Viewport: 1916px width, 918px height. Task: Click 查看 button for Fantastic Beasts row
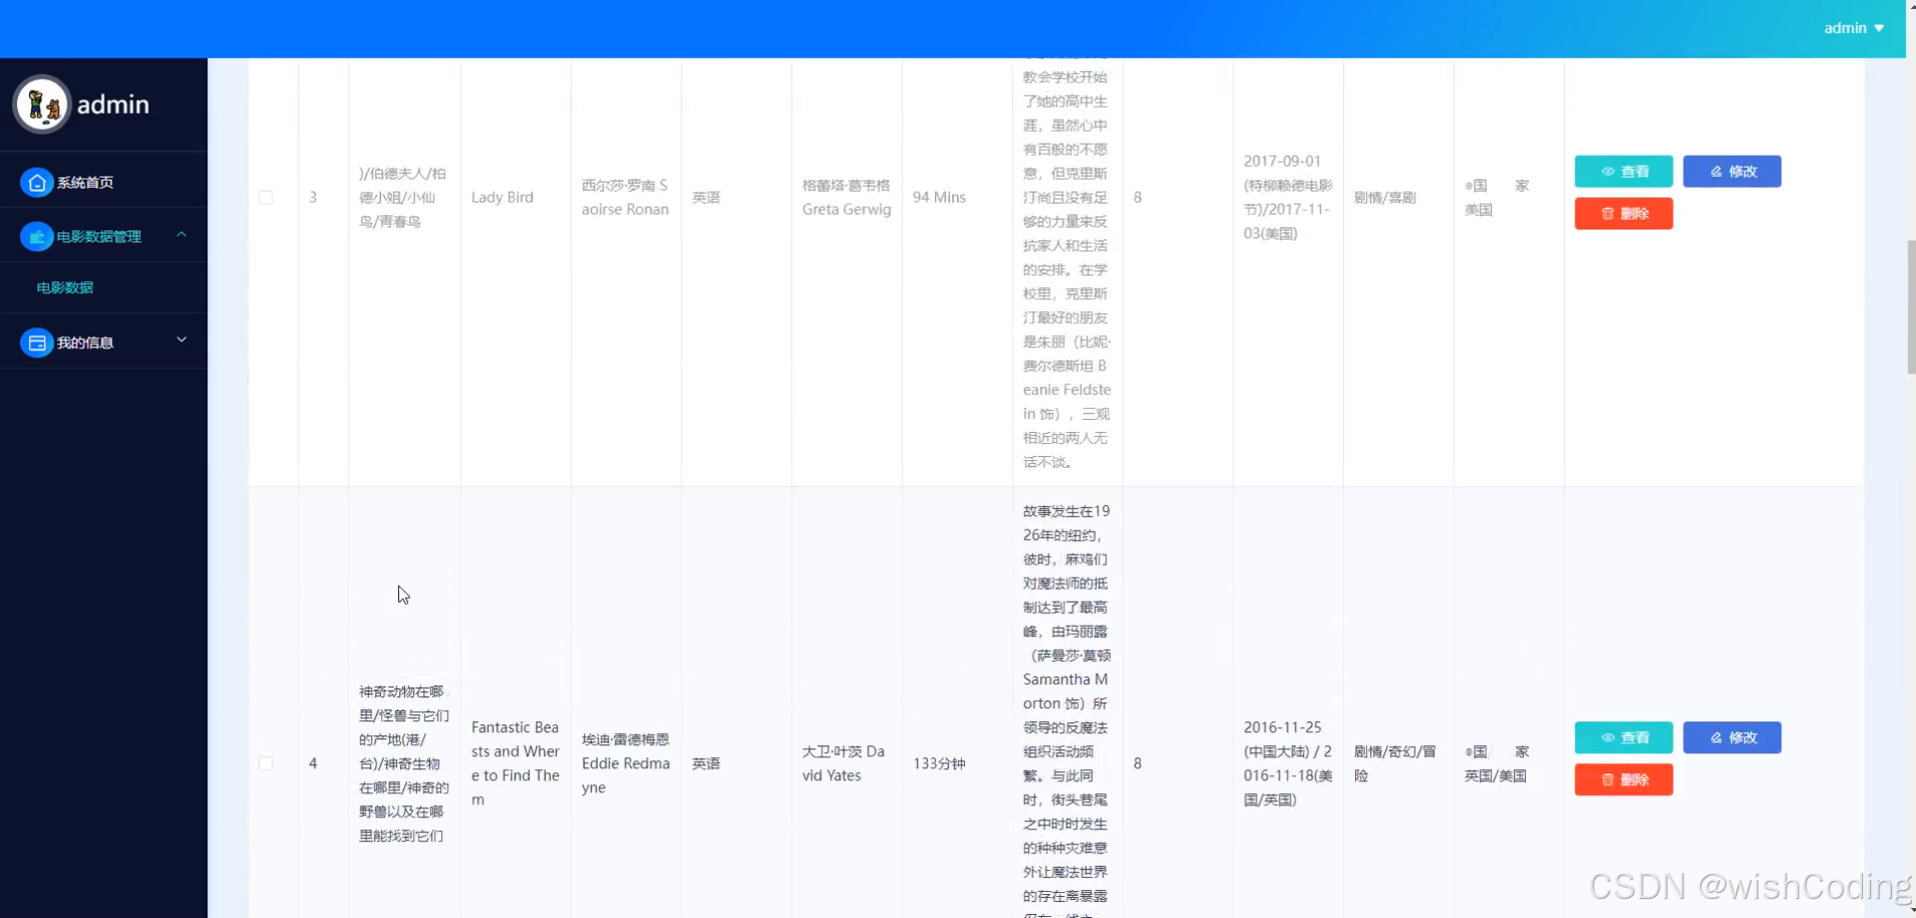pos(1624,737)
